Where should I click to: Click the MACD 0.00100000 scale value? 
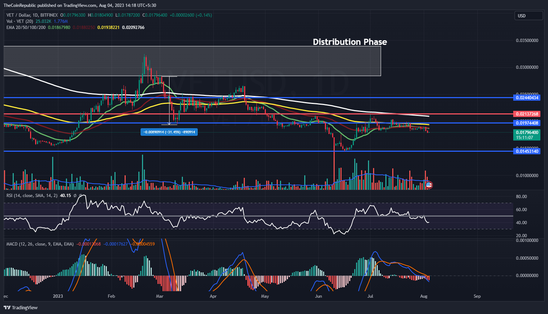pyautogui.click(x=527, y=240)
